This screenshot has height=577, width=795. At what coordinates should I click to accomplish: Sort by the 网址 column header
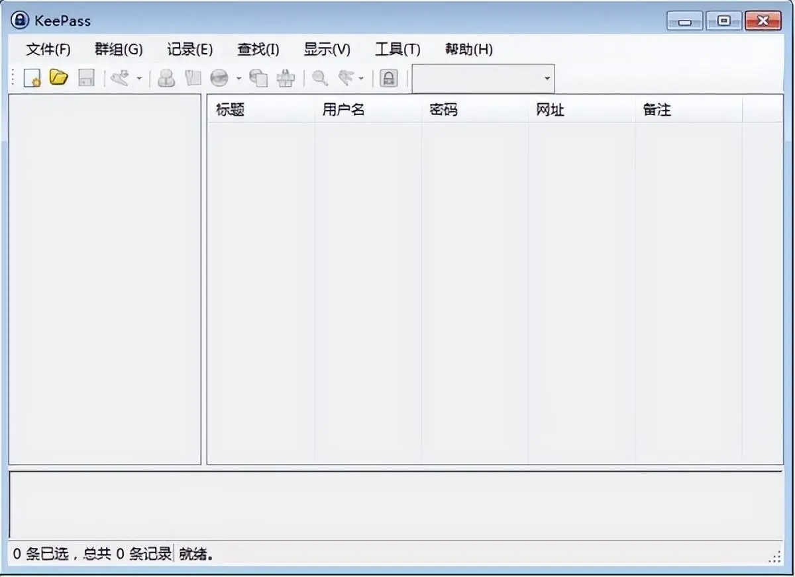582,110
